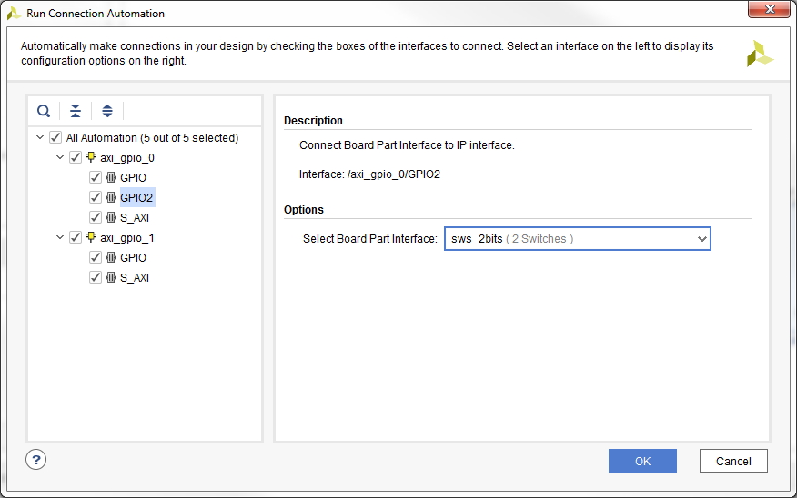This screenshot has height=498, width=797.
Task: Click the GPIO2 interface icon
Action: coord(111,197)
